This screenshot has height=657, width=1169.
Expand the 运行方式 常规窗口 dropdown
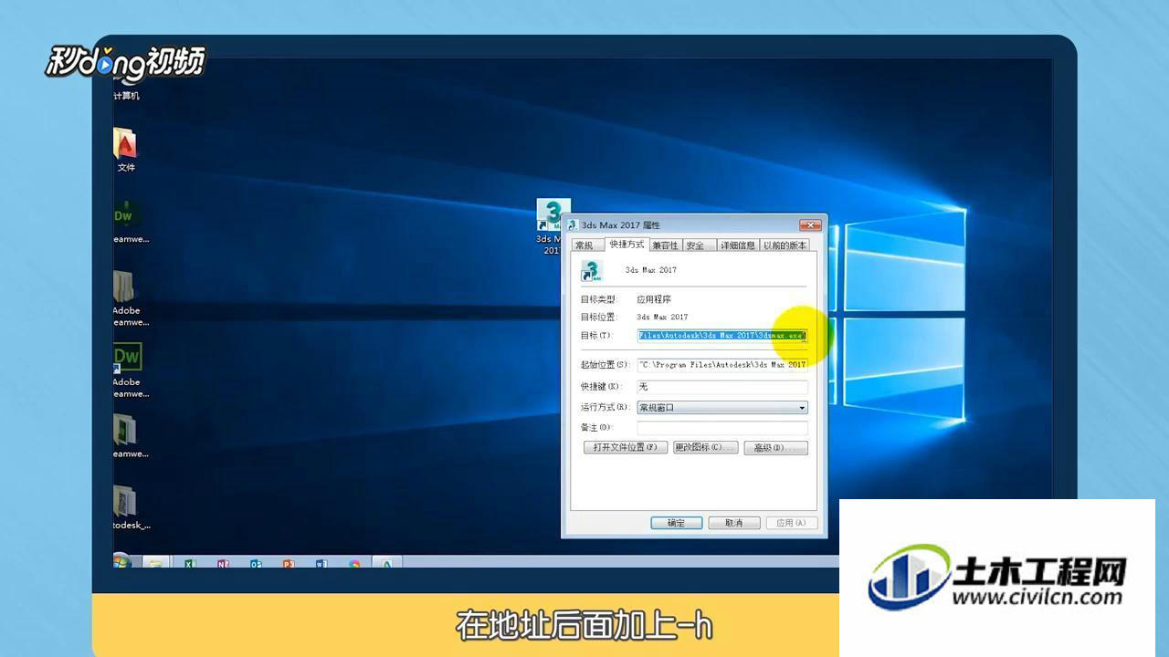(x=722, y=407)
